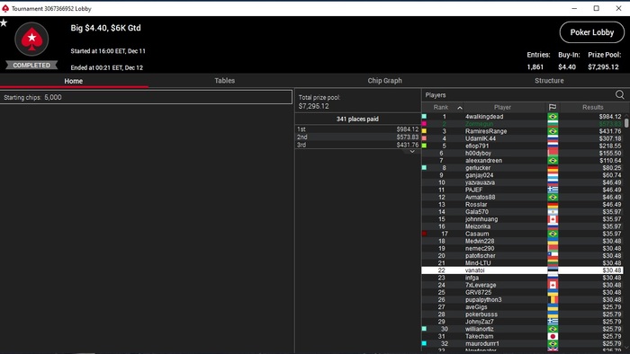This screenshot has height=354, width=630.
Task: Expand the prize payouts list chevron
Action: (x=412, y=152)
